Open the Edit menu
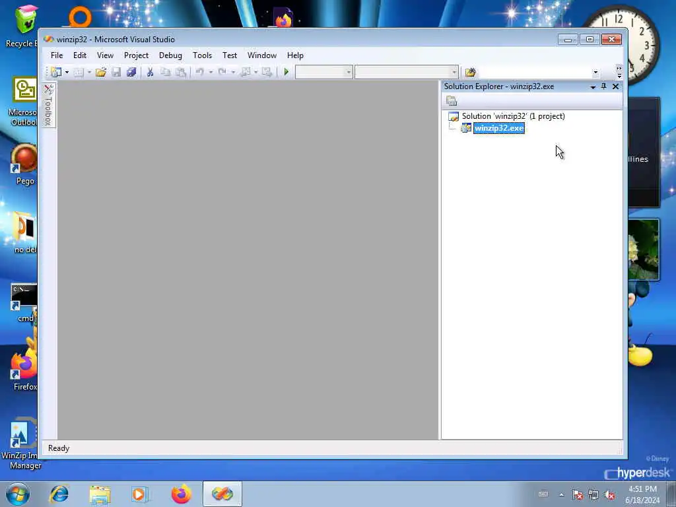 (80, 55)
